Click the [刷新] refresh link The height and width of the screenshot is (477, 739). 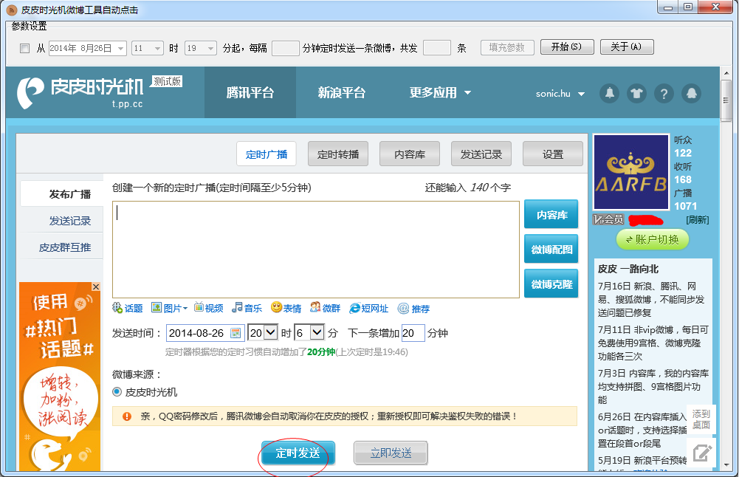(697, 219)
